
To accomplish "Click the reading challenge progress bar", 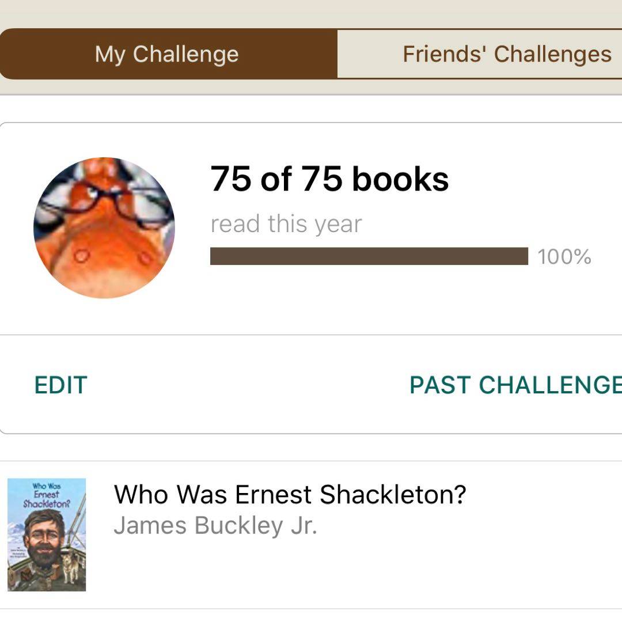I will coord(369,256).
